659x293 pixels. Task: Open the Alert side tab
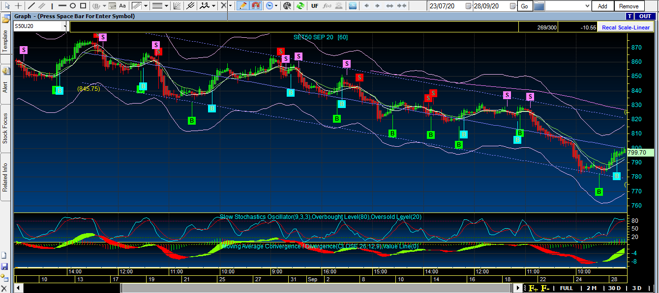point(5,87)
